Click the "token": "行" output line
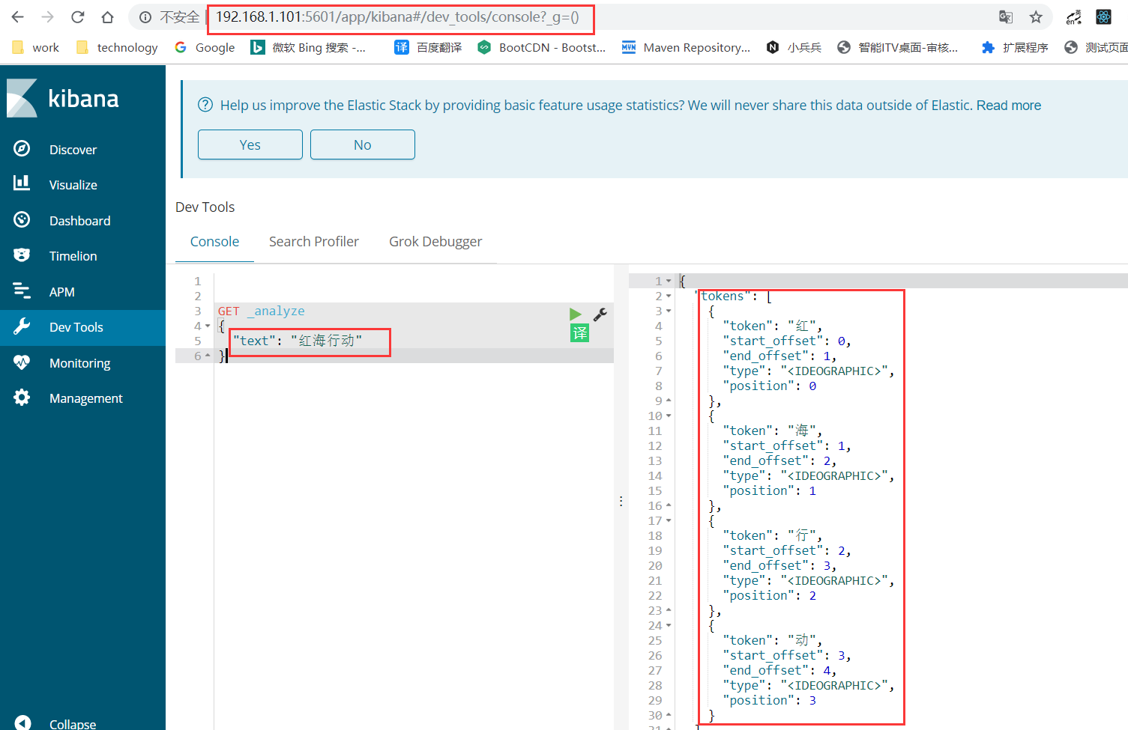This screenshot has height=730, width=1128. 773,535
